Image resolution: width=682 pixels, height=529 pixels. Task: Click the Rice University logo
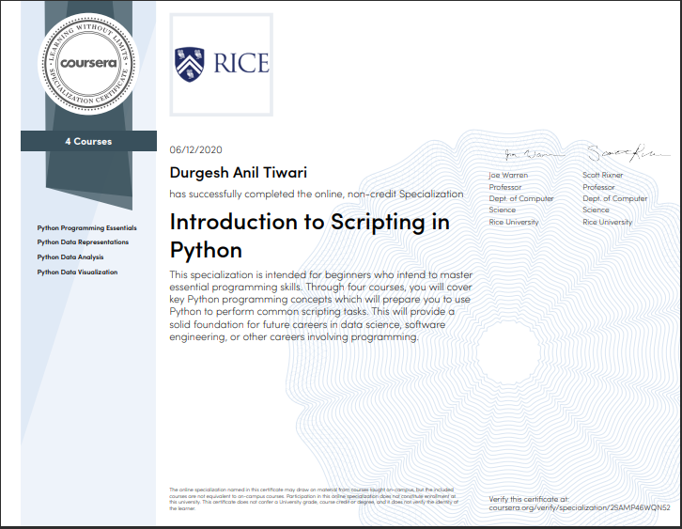222,65
